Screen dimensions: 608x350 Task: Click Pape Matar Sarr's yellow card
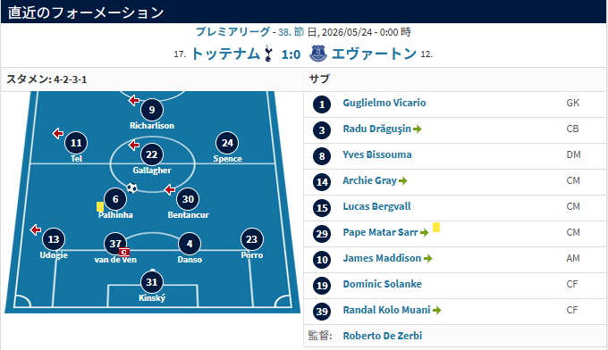(x=436, y=228)
